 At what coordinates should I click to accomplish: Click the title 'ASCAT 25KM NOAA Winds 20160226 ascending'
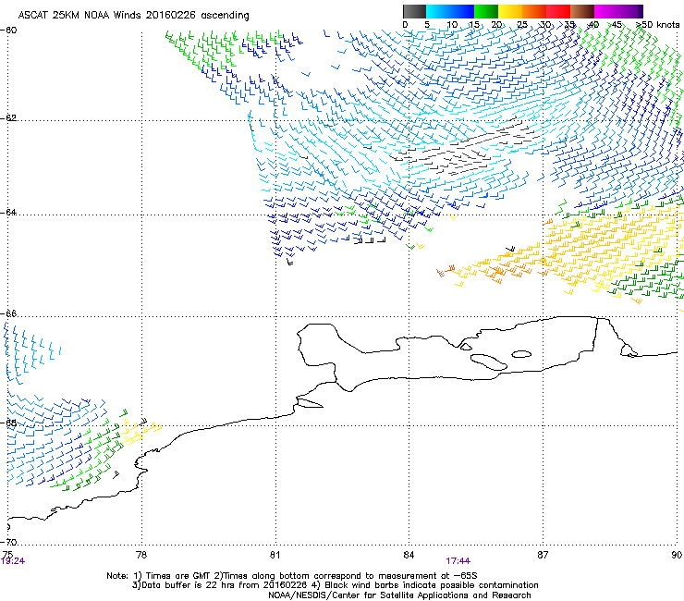pos(133,16)
